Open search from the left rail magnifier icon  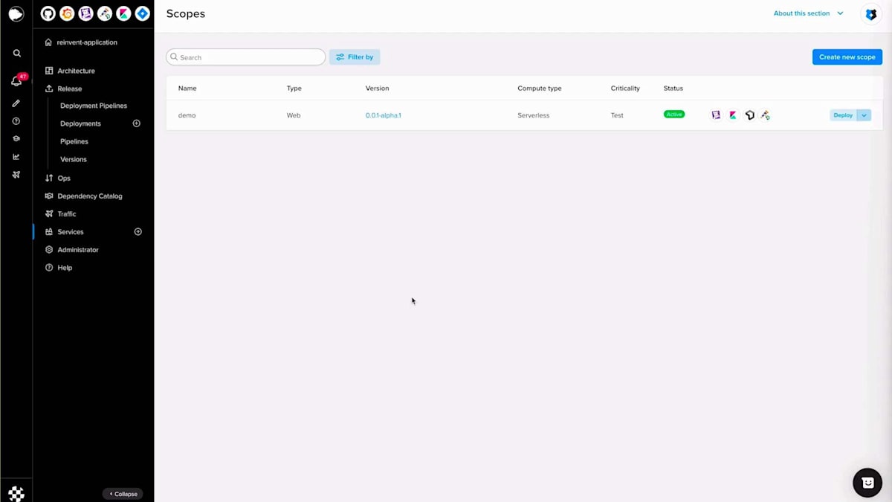[x=16, y=54]
